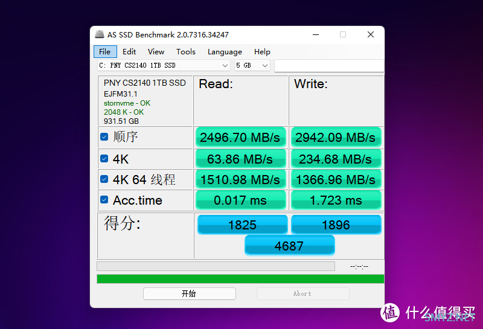
Task: Click the Write: column header
Action: coord(311,84)
